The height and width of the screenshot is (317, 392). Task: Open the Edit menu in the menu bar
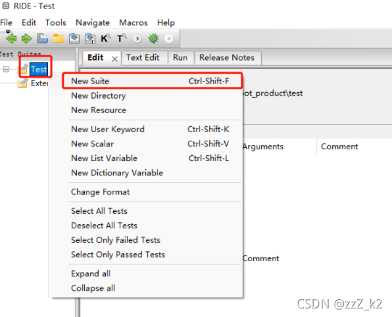29,22
